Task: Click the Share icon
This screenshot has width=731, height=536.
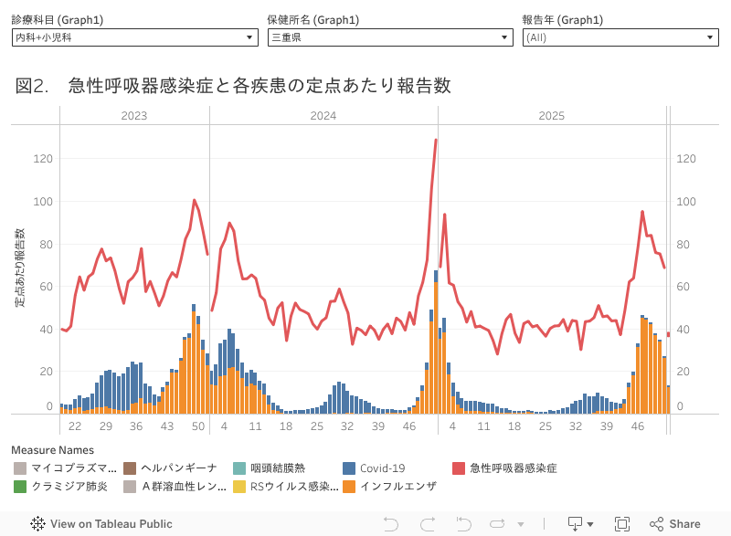Action: 656,524
